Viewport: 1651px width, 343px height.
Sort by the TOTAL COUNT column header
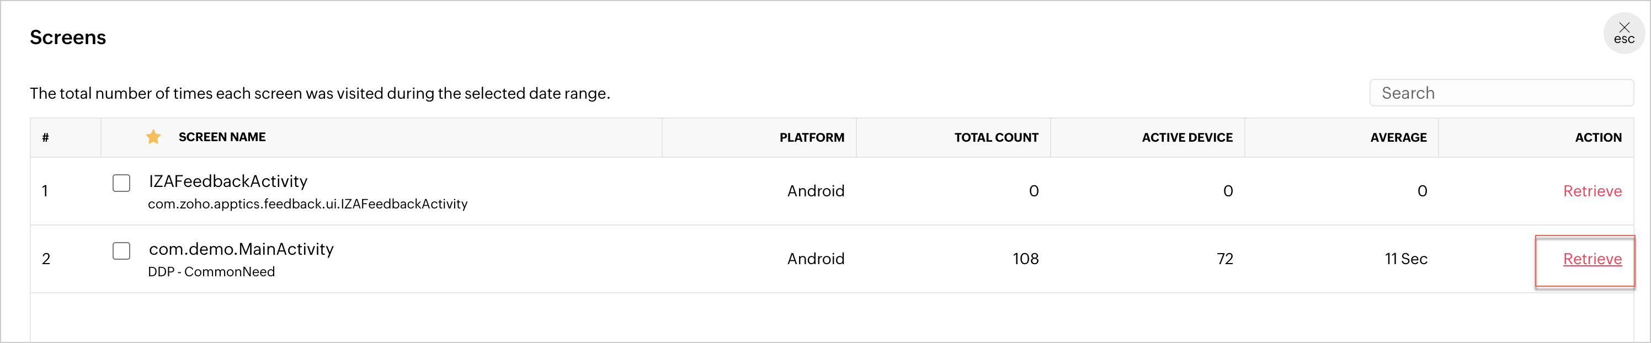996,137
